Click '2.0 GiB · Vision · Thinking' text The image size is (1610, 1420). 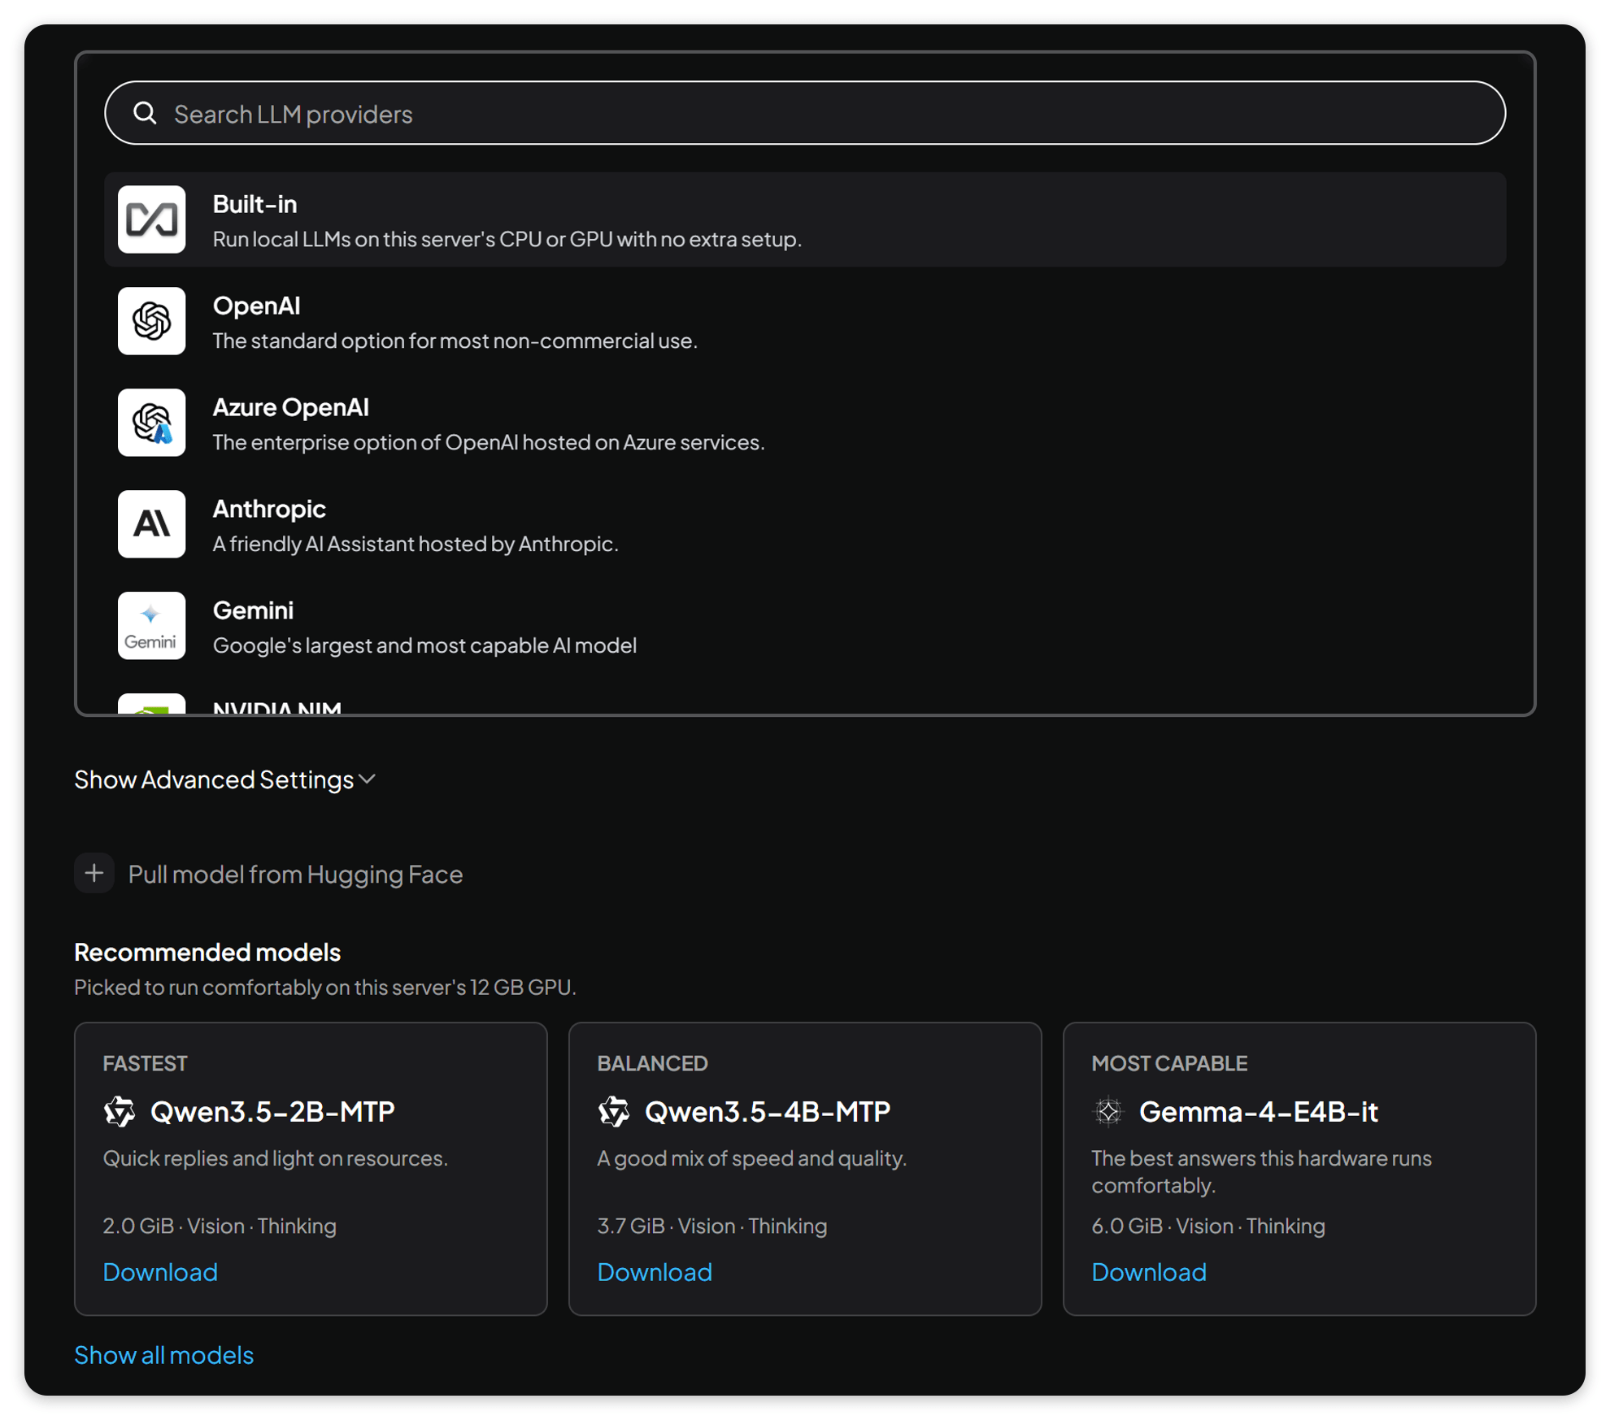[x=220, y=1226]
